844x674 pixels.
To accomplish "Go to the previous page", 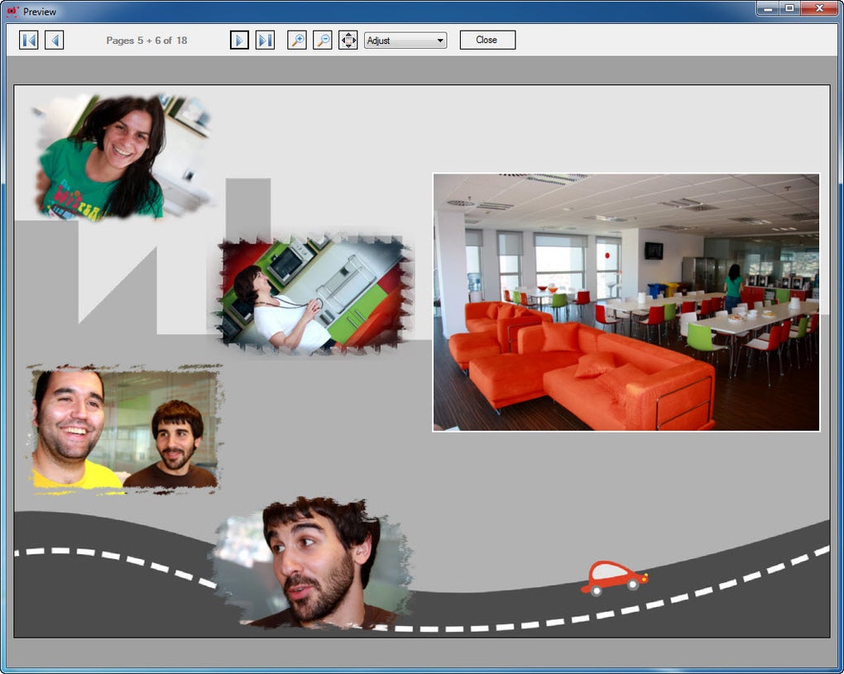I will coord(55,40).
